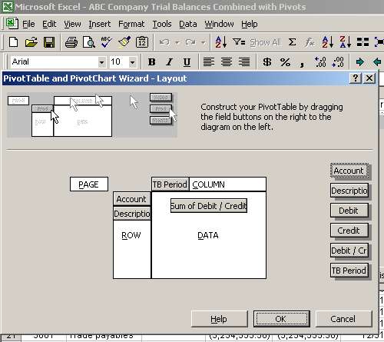This screenshot has width=384, height=342.
Task: Select the Credit field button
Action: [x=349, y=231]
